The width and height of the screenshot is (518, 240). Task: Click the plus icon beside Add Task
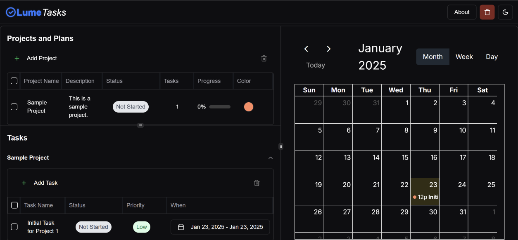(24, 183)
